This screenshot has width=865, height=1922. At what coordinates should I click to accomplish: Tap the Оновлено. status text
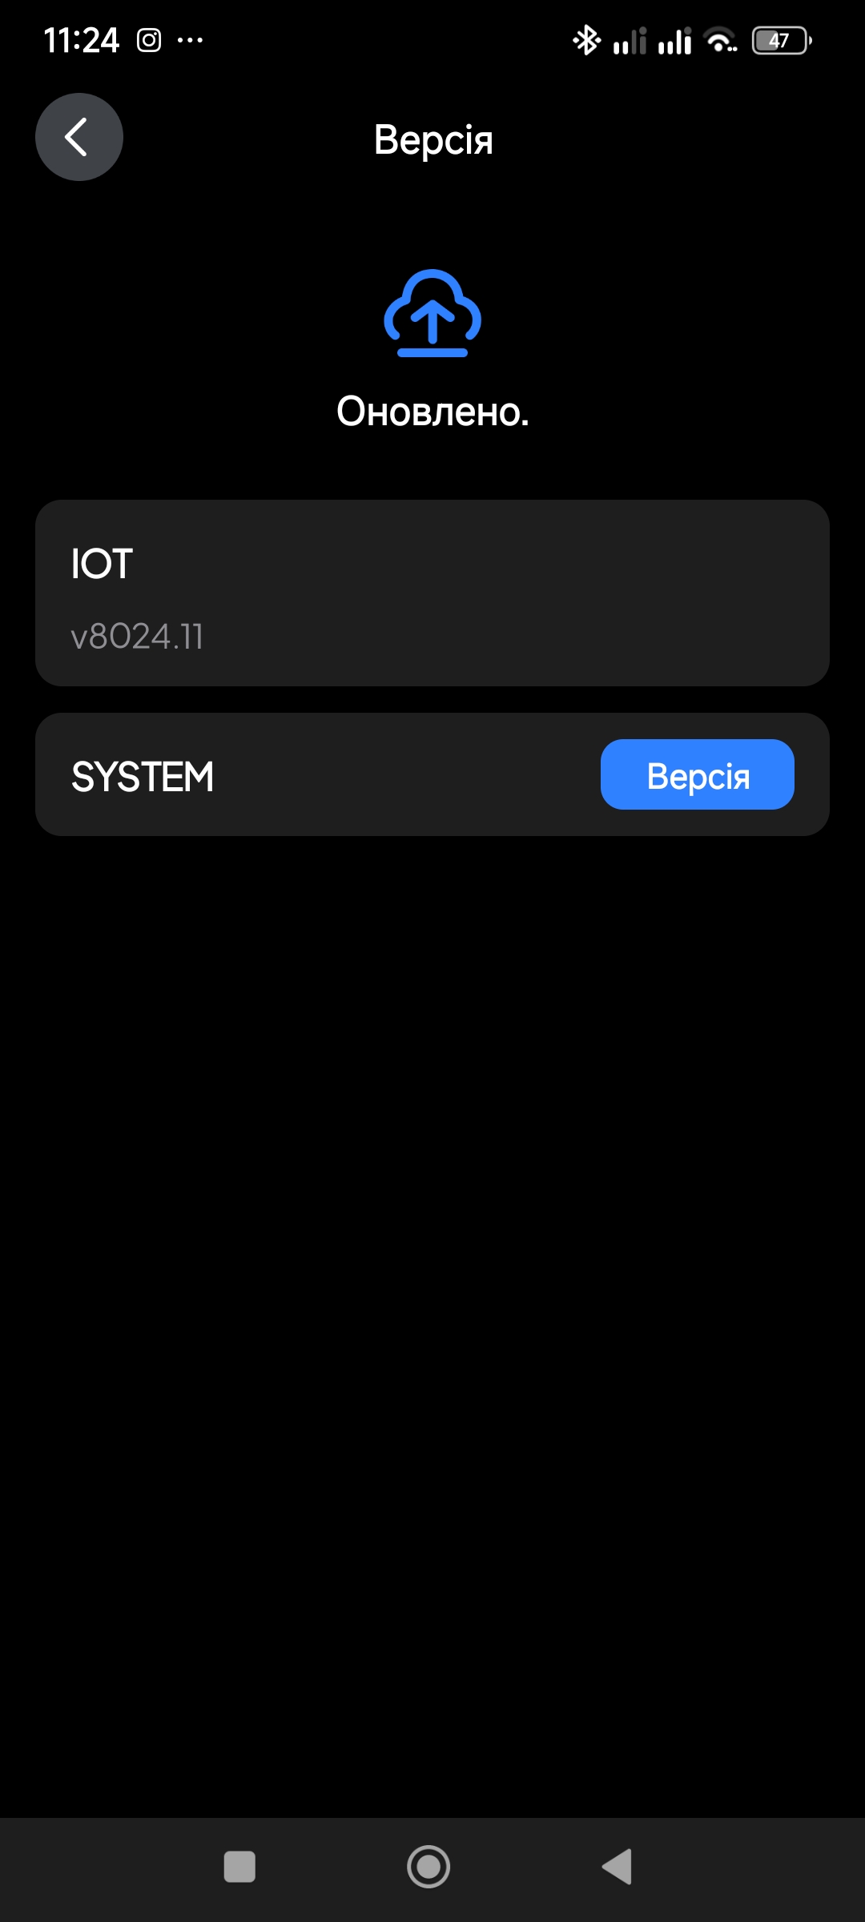432,412
